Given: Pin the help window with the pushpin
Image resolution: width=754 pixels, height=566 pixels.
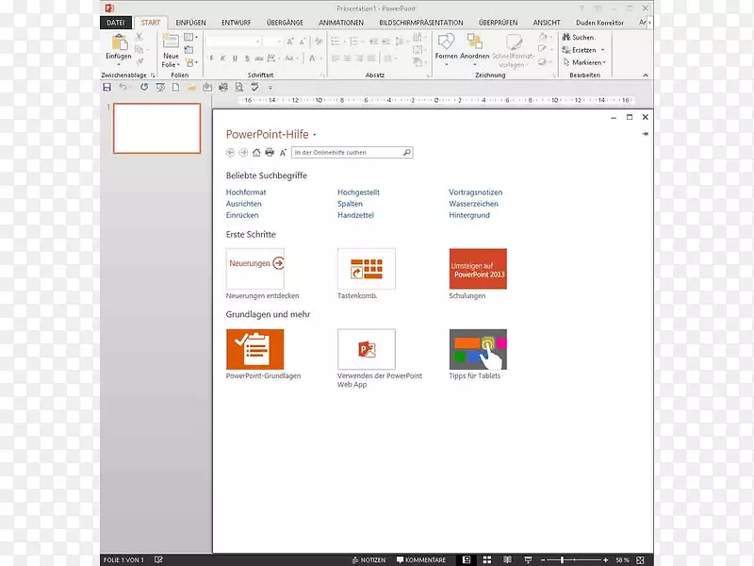Looking at the screenshot, I should [x=646, y=135].
